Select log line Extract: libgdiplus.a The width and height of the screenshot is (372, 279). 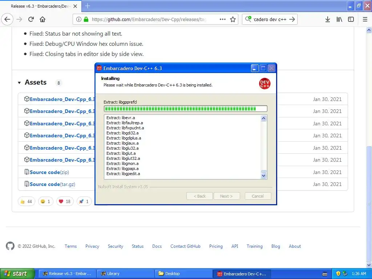124,138
